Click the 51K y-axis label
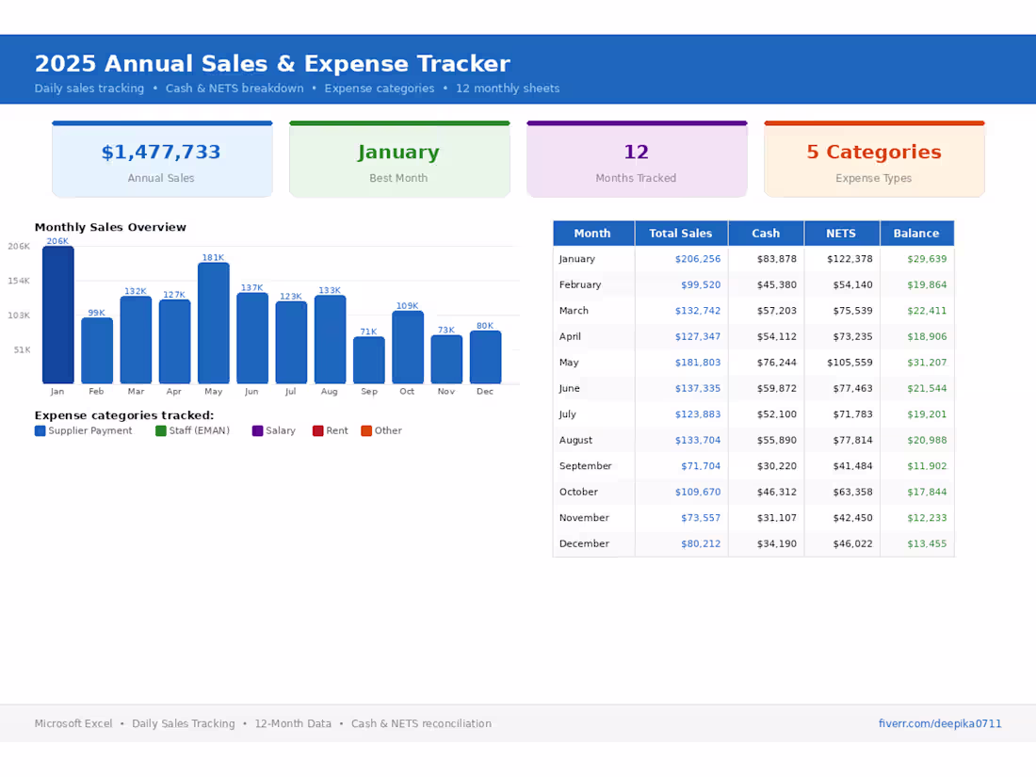Screen dimensions: 1036x777 pos(23,350)
